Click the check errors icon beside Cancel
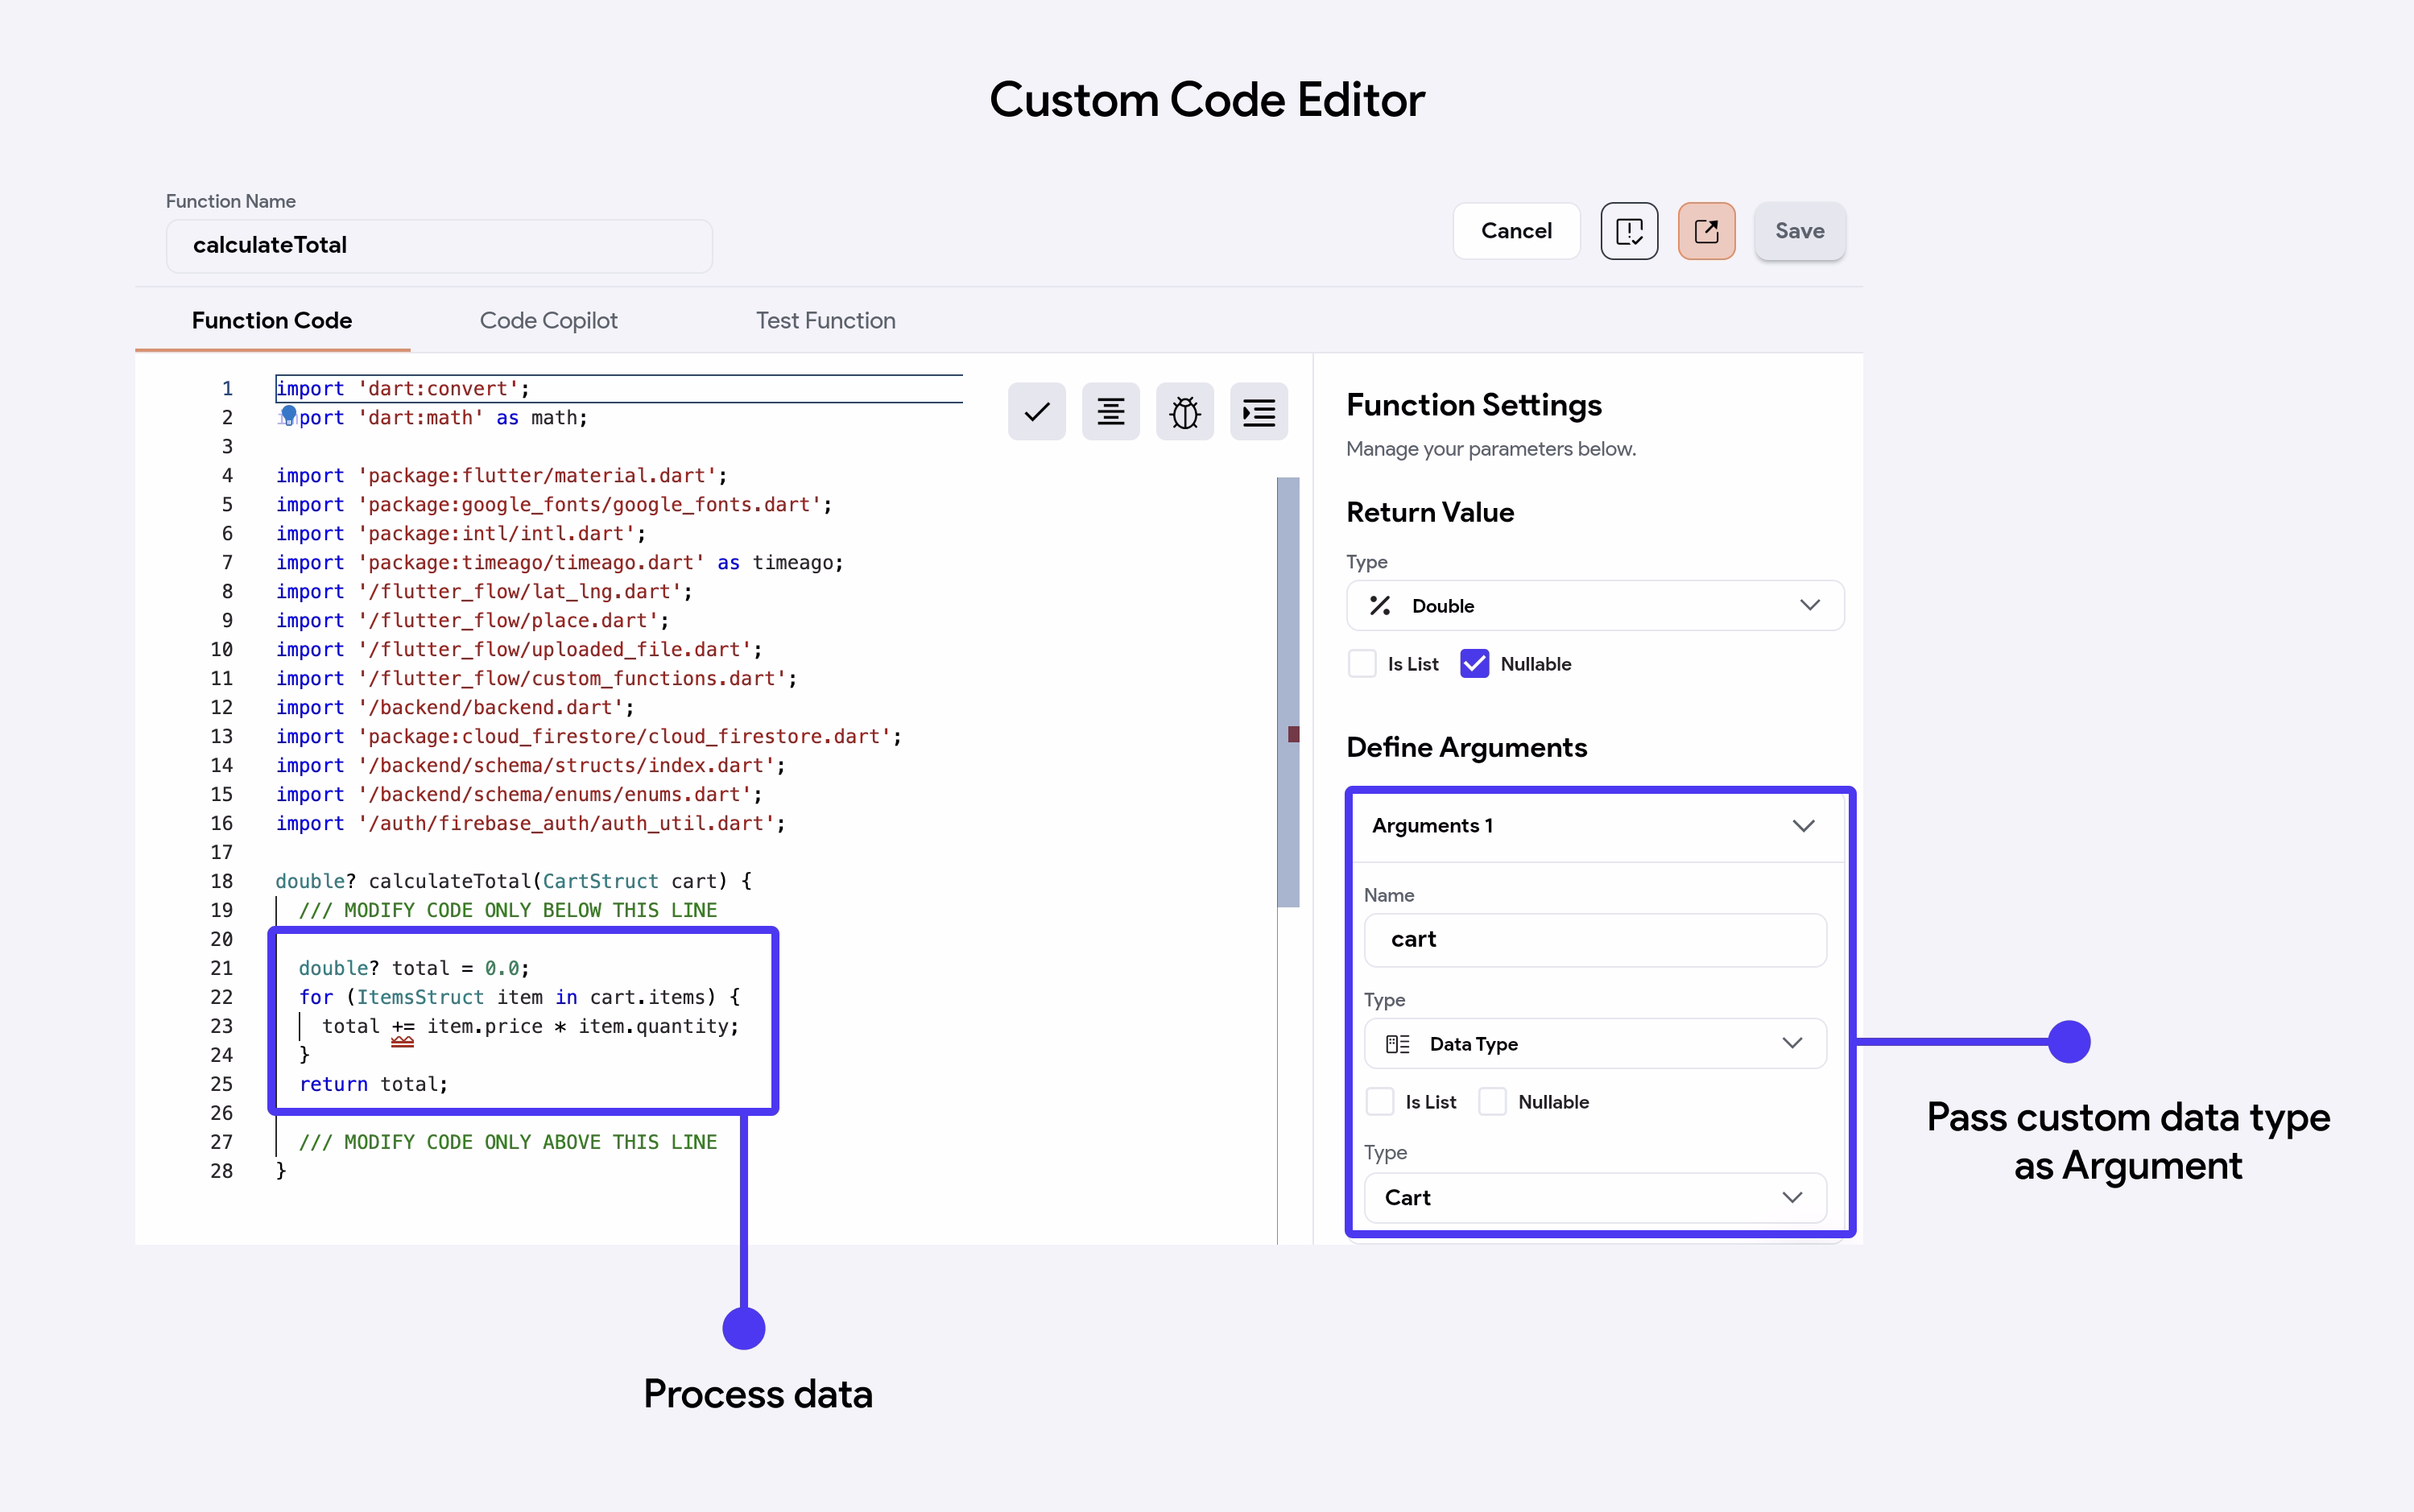The width and height of the screenshot is (2414, 1512). 1629,231
